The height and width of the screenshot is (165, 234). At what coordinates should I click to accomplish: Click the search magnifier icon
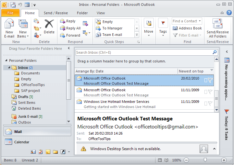point(215,52)
